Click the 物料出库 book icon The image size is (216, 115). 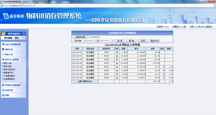(3, 49)
